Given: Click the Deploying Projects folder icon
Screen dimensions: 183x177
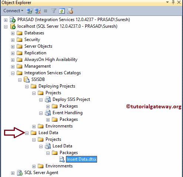Looking at the screenshot, I should [34, 86].
